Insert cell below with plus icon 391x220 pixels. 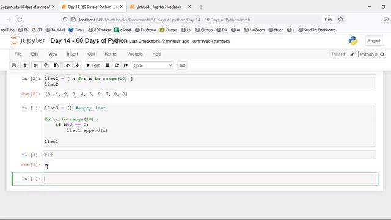[x=25, y=65]
